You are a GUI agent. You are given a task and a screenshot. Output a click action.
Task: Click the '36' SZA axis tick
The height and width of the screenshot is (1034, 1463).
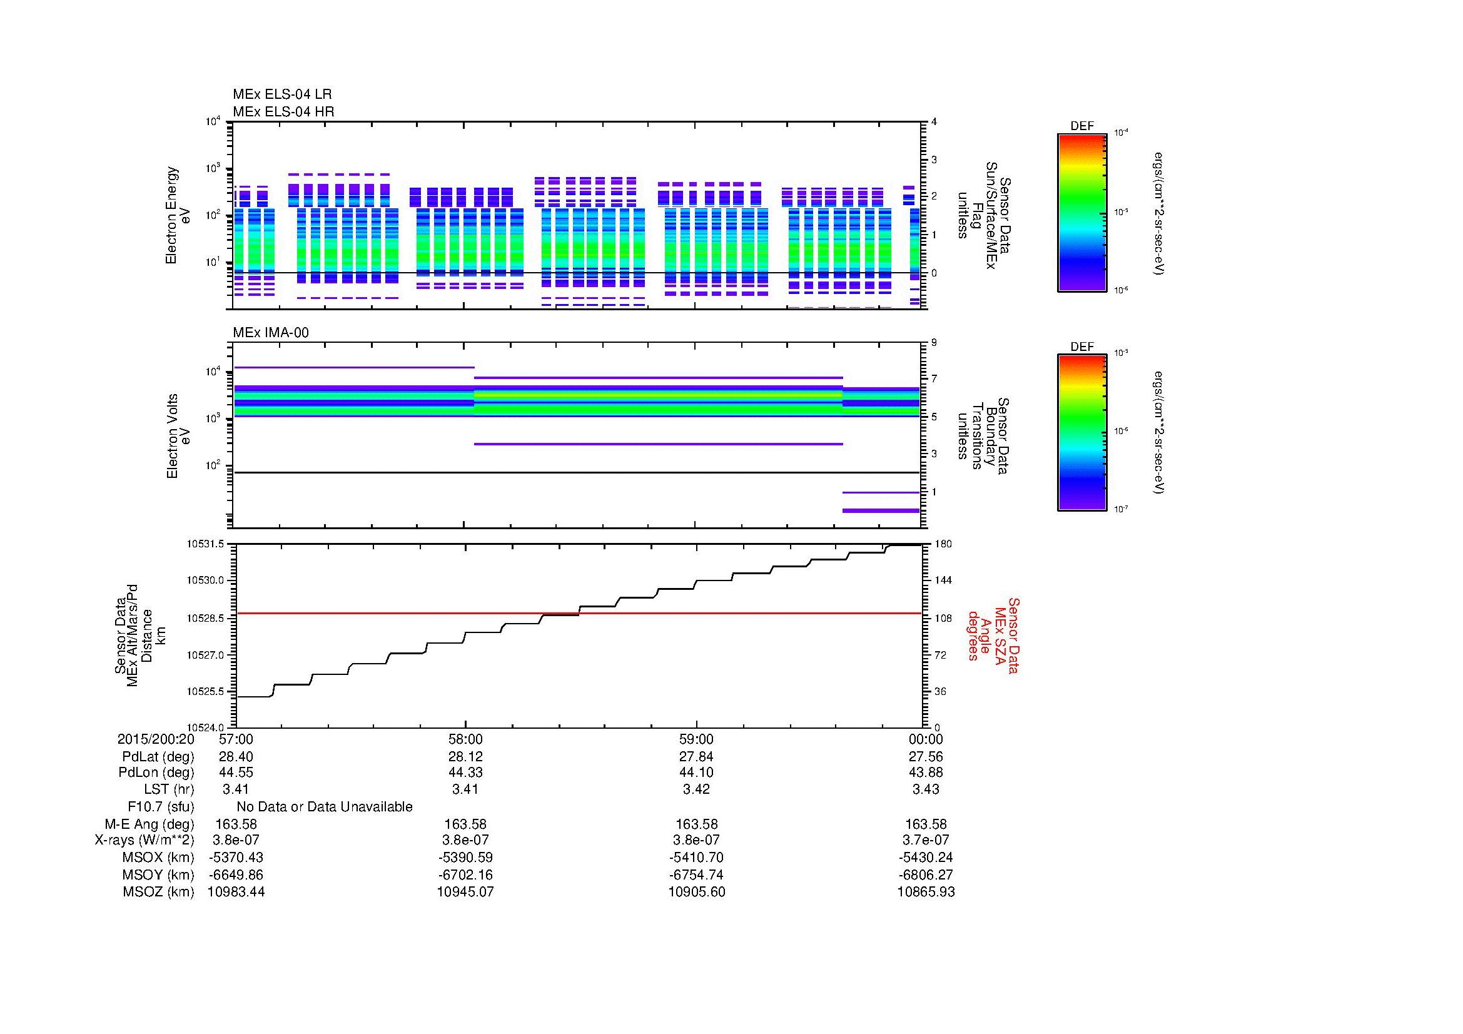point(940,691)
